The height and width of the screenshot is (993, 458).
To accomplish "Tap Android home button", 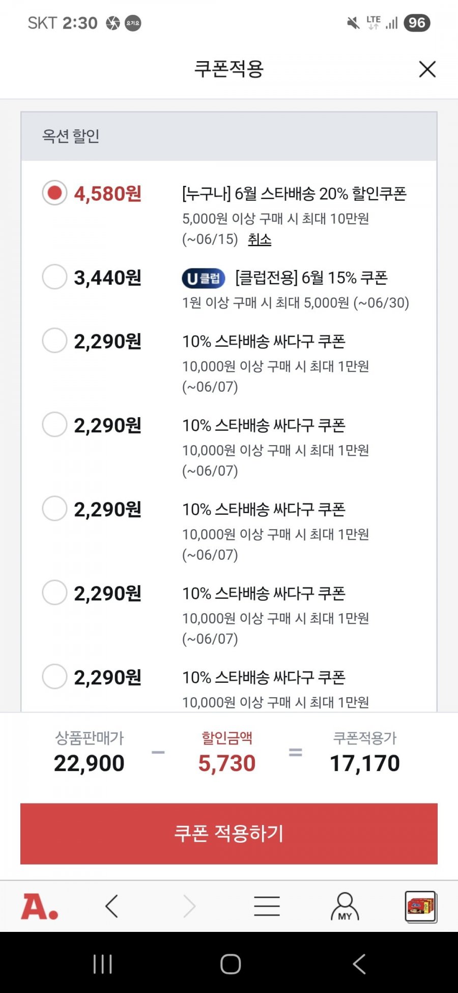I will pos(231,964).
